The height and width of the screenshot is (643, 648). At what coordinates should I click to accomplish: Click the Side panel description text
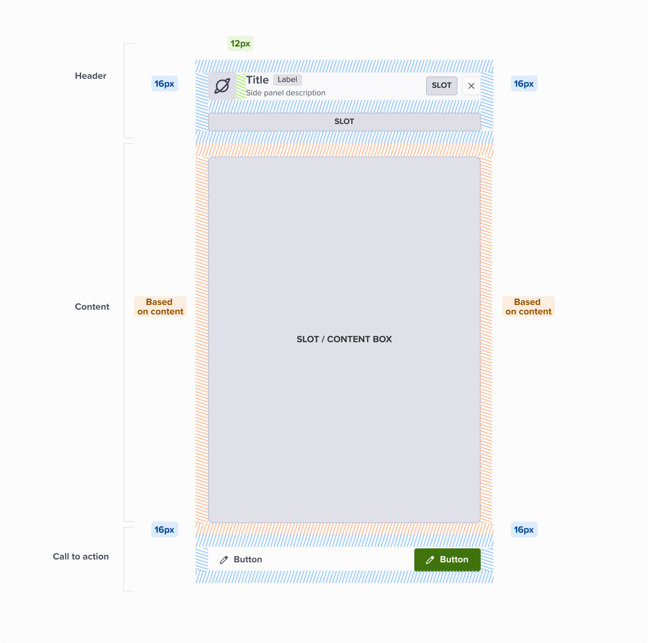point(286,93)
